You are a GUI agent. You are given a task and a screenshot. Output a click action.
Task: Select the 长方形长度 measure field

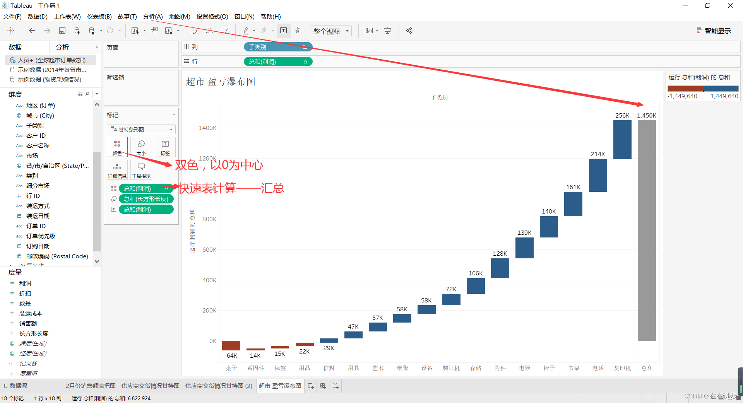point(34,333)
